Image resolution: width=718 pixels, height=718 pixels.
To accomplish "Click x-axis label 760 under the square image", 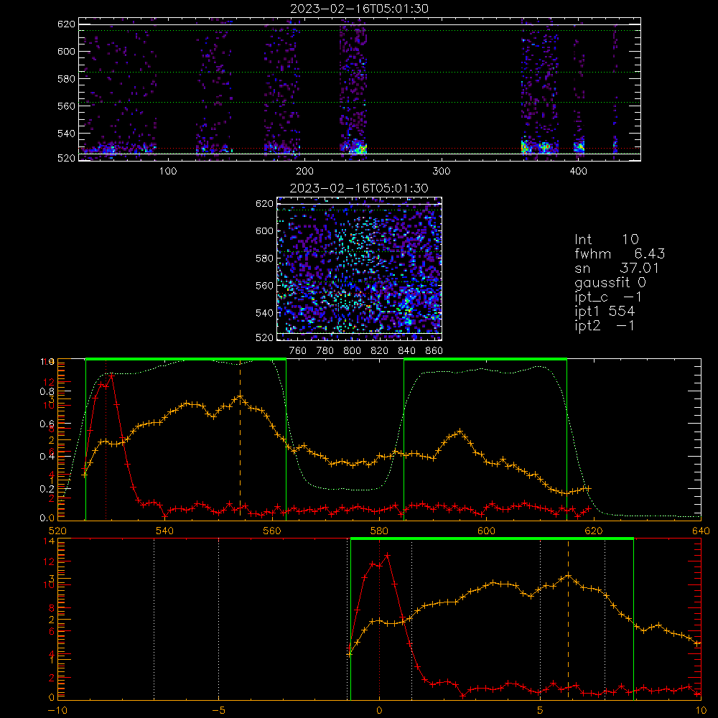I will pos(298,351).
